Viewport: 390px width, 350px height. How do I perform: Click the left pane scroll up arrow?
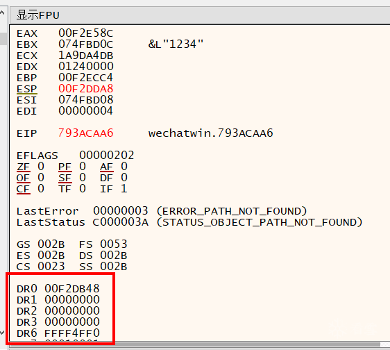pos(3,13)
